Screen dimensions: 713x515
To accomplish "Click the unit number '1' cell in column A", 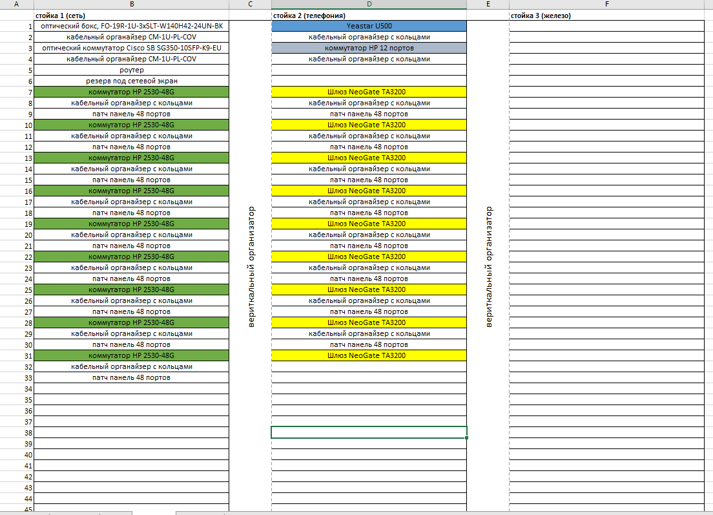I will click(x=17, y=26).
